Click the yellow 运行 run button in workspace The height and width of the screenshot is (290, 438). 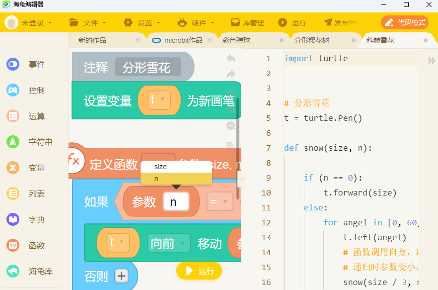point(199,271)
